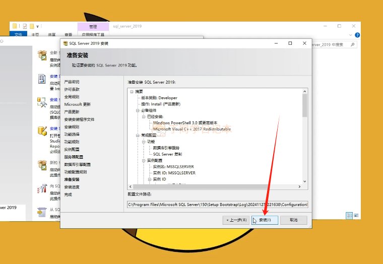383x264 pixels.
Task: Click the yellow cylinder Data Tools icon
Action: click(42, 131)
